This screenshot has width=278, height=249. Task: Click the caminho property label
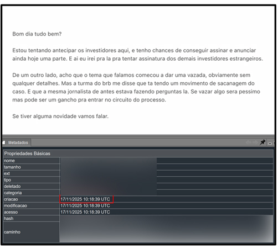[x=12, y=232]
